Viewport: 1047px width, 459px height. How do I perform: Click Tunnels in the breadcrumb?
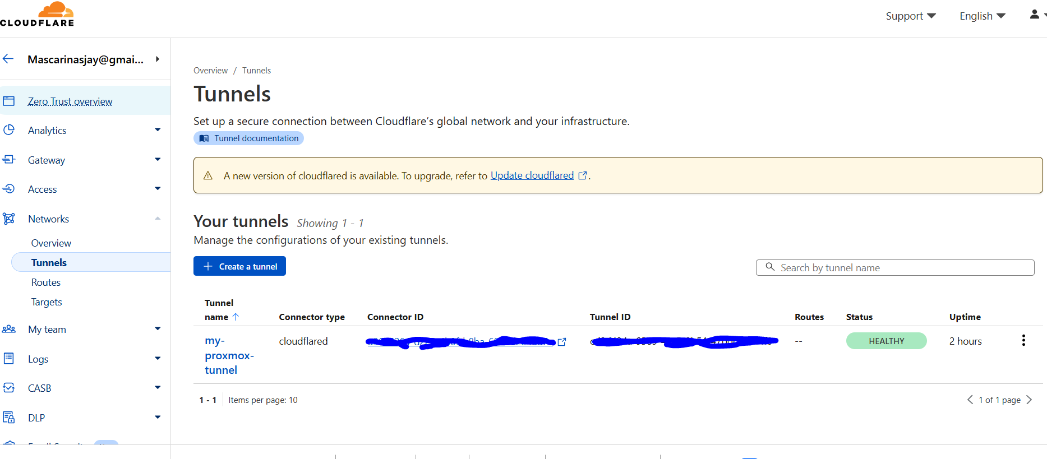tap(256, 71)
